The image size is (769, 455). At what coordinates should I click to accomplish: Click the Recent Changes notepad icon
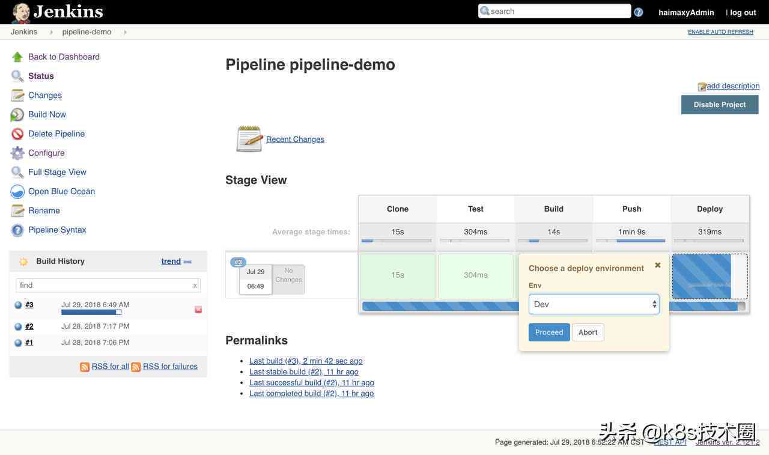click(249, 139)
